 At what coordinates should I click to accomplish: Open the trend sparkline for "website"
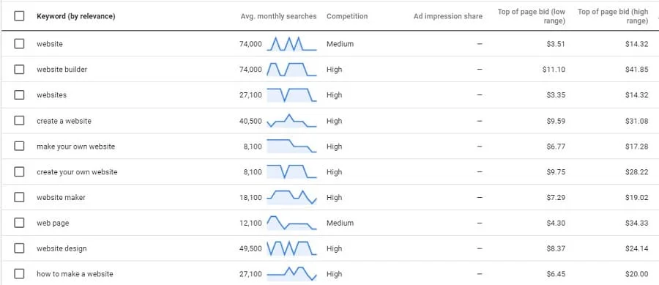[291, 44]
